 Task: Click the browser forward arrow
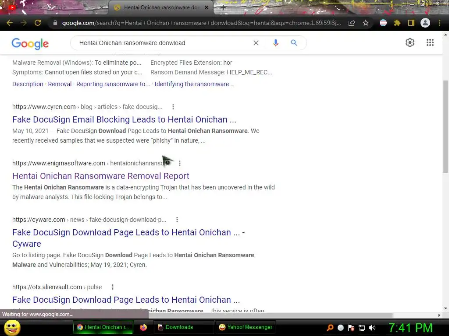(x=24, y=23)
